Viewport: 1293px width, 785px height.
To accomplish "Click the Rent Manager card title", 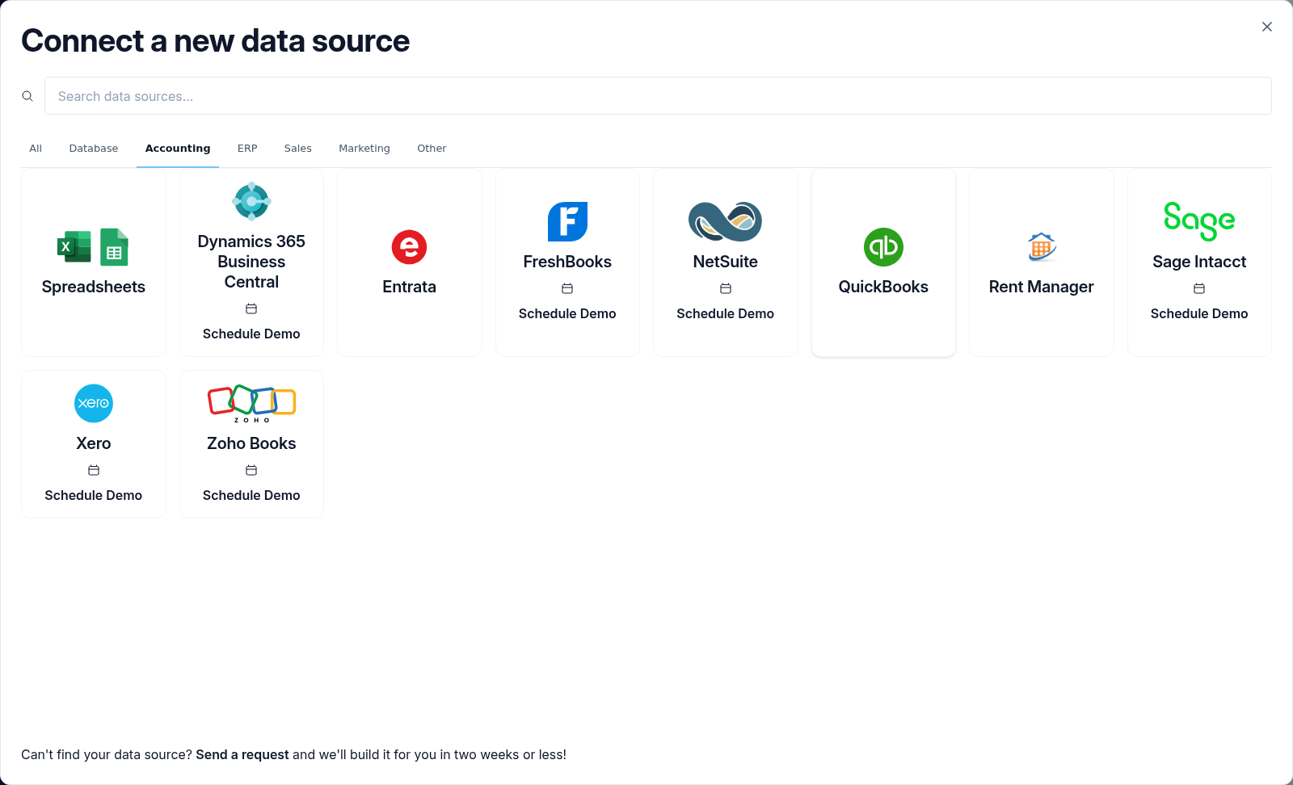I will [1042, 287].
